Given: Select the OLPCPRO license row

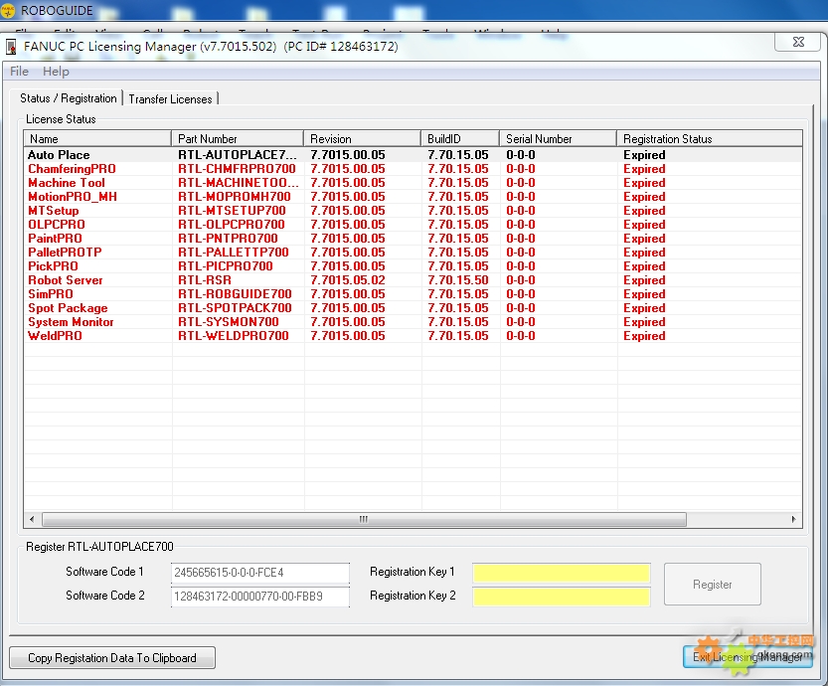Looking at the screenshot, I should (x=413, y=225).
